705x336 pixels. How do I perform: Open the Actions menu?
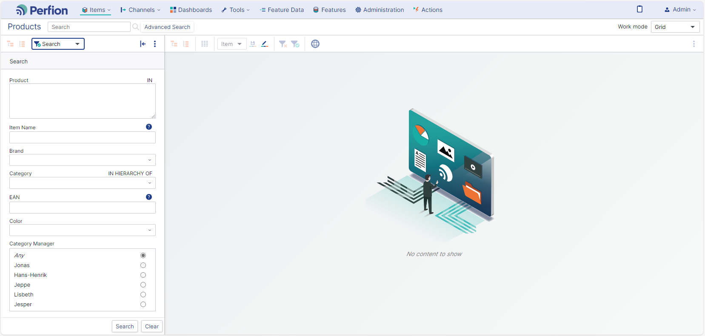(428, 10)
